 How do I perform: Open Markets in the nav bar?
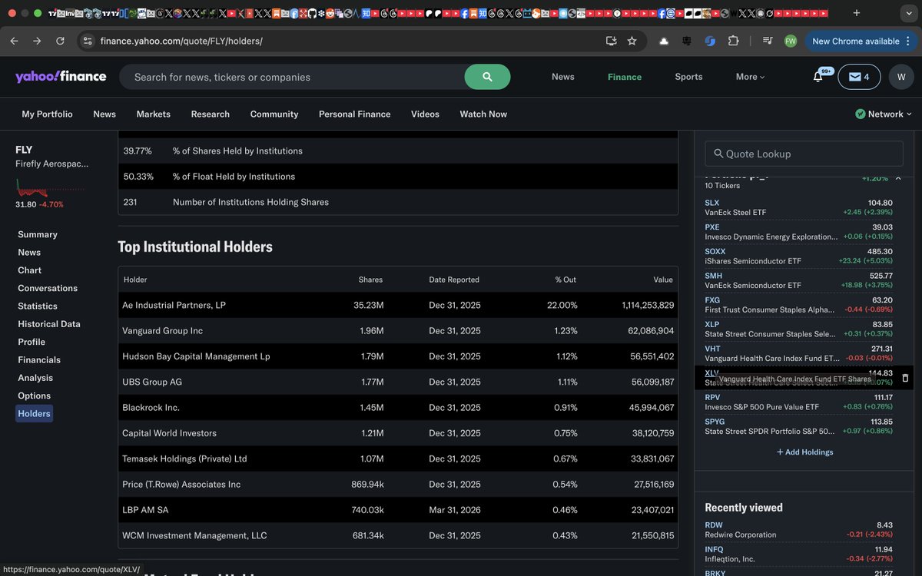[154, 114]
